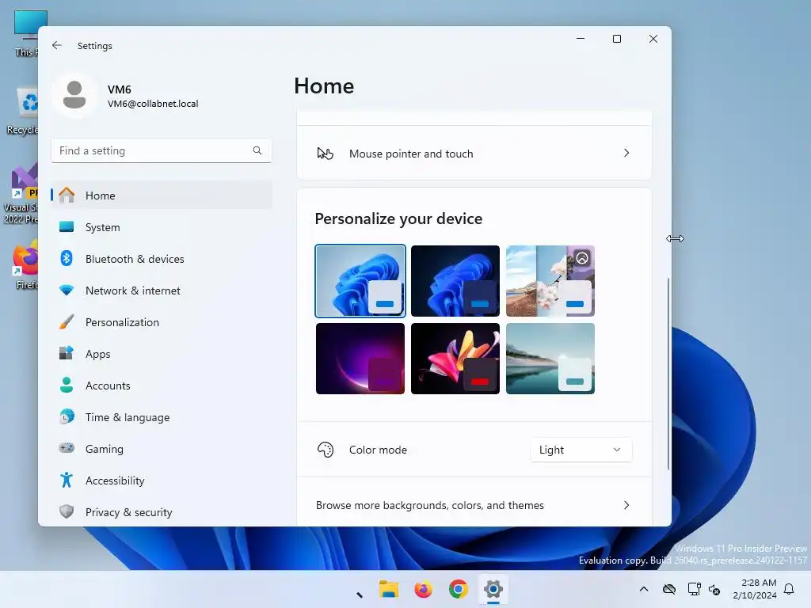The image size is (811, 608).
Task: Click VM6@collabnet.local account text
Action: coord(153,104)
